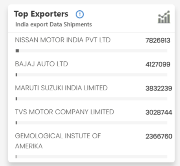
Task: Click shipment count 3028744
Action: click(159, 113)
